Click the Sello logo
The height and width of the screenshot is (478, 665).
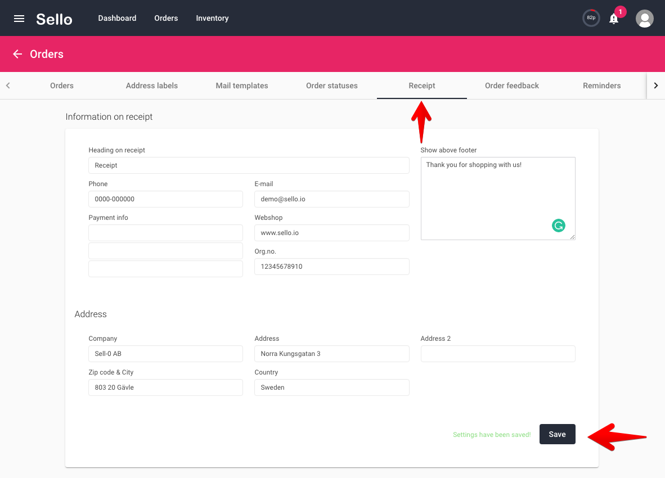(x=54, y=19)
